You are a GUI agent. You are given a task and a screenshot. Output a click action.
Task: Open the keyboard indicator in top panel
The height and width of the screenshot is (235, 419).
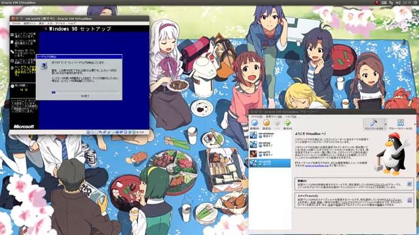[x=384, y=3]
